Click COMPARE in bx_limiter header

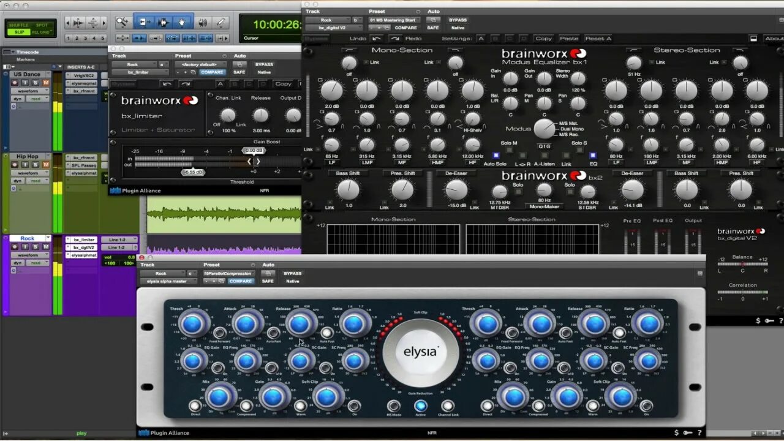pos(212,72)
